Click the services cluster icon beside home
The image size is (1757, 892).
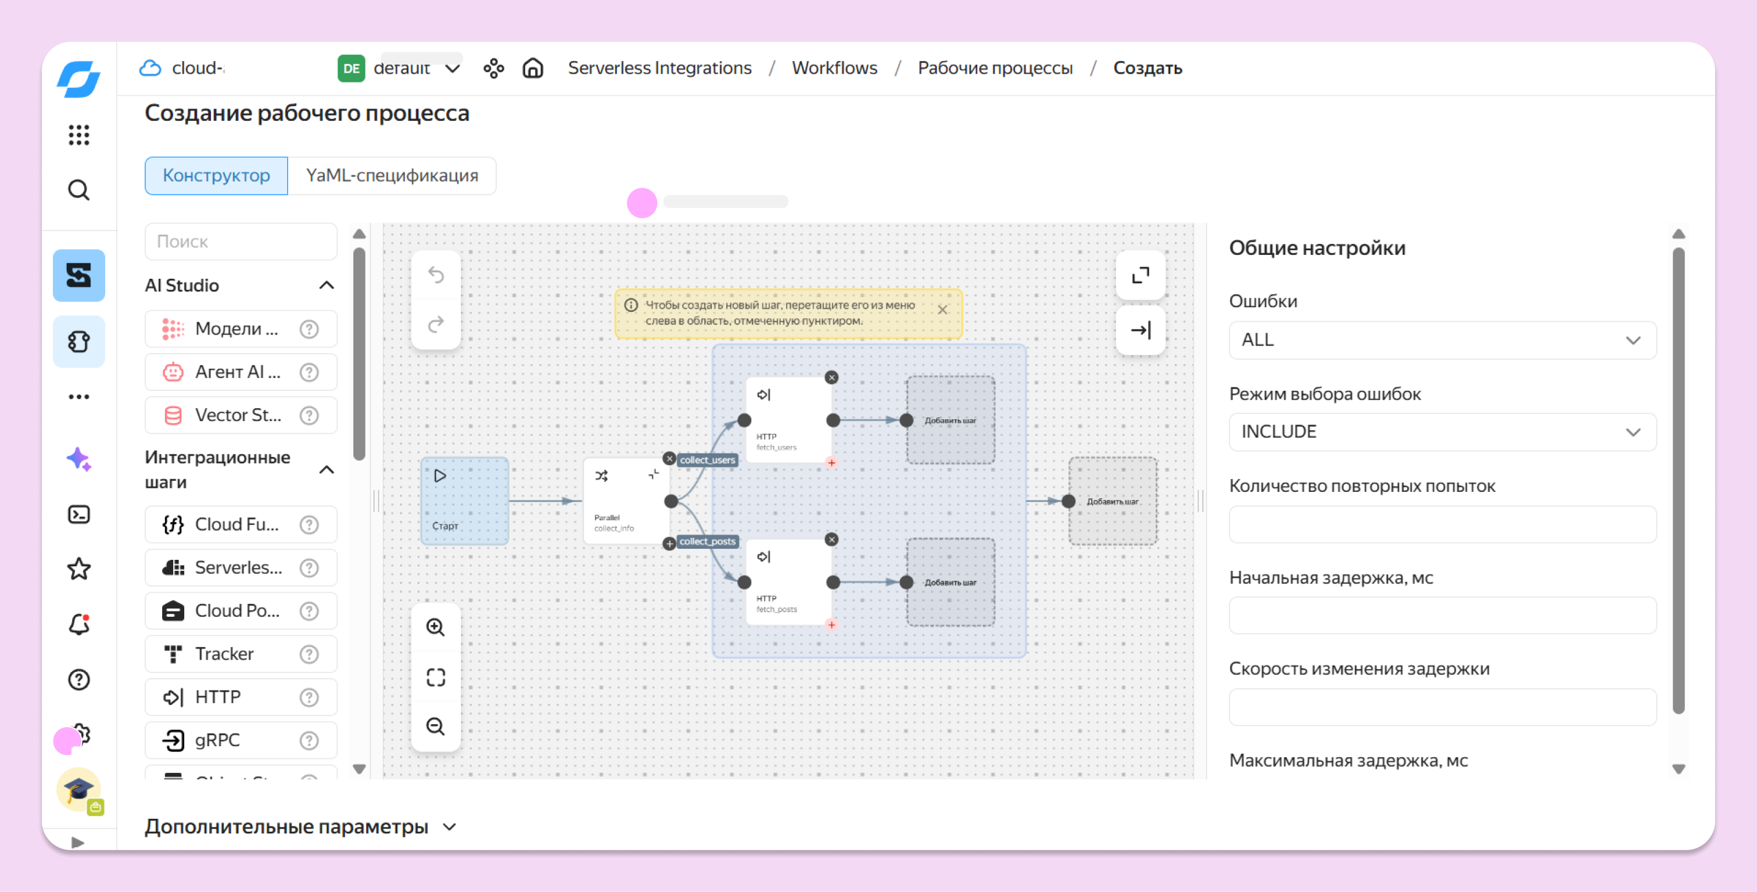(493, 68)
